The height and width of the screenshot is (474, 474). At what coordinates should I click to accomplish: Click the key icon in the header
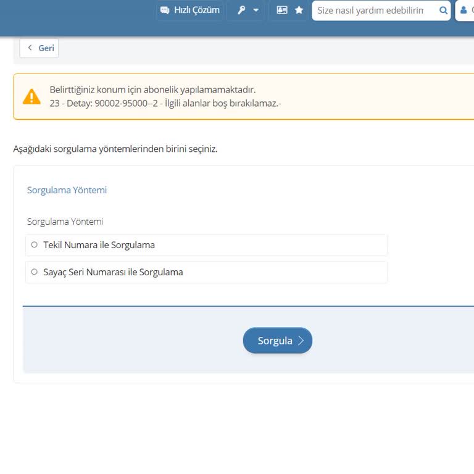click(241, 10)
